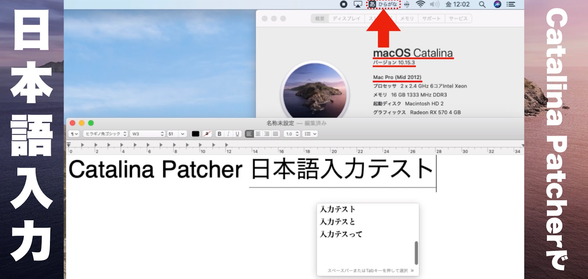The height and width of the screenshot is (279, 588).
Task: Launch Siri from the menu bar
Action: [497, 4]
